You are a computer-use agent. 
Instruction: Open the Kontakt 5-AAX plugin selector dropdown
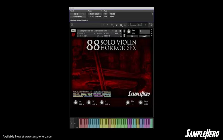(78, 17)
